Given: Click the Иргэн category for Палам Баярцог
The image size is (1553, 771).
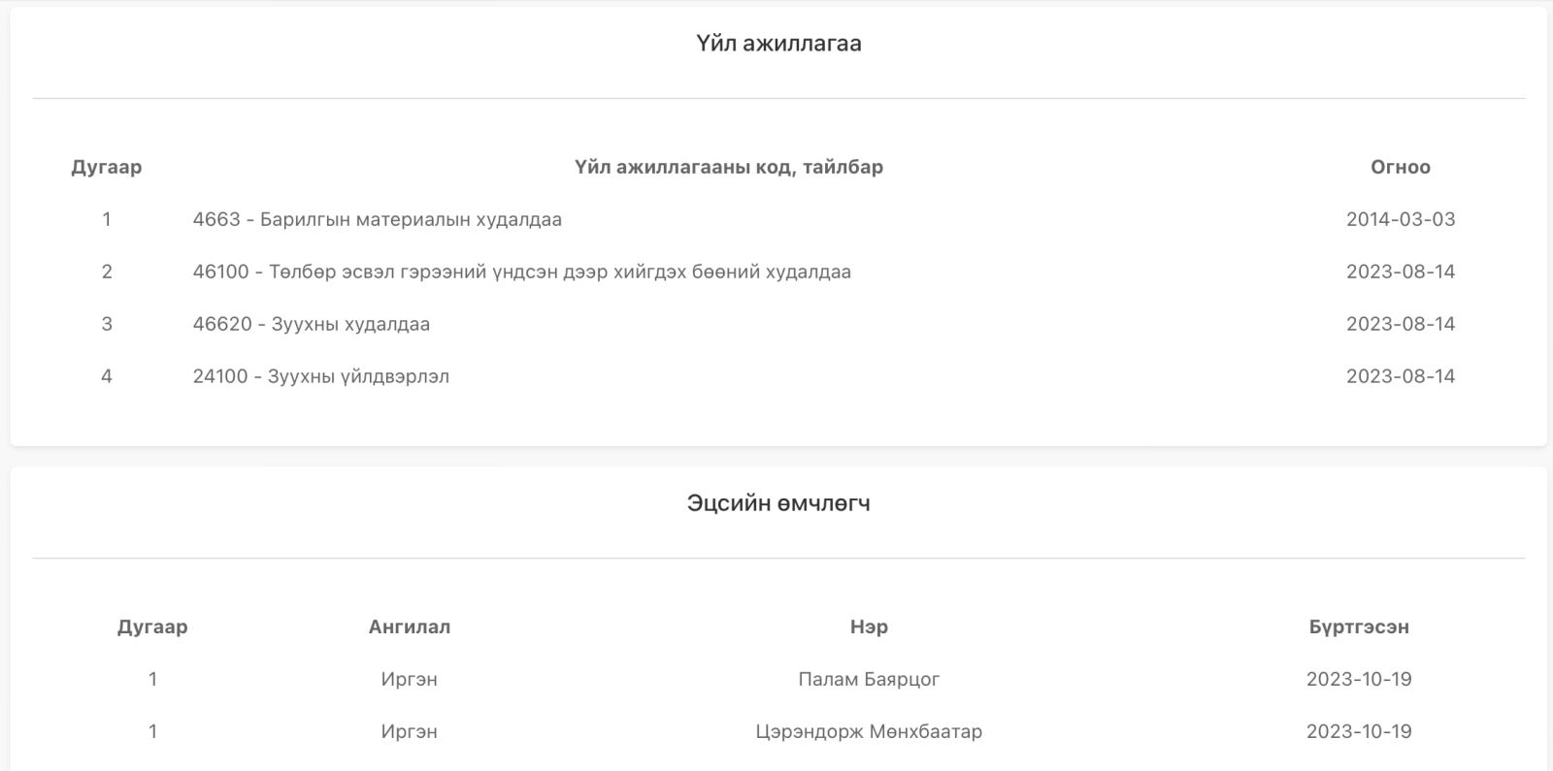Looking at the screenshot, I should (x=409, y=679).
